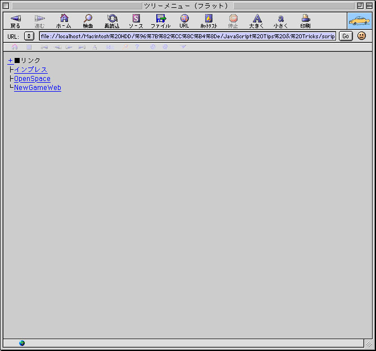Click the smiley face HTML status icon
This screenshot has width=376, height=351.
click(361, 36)
